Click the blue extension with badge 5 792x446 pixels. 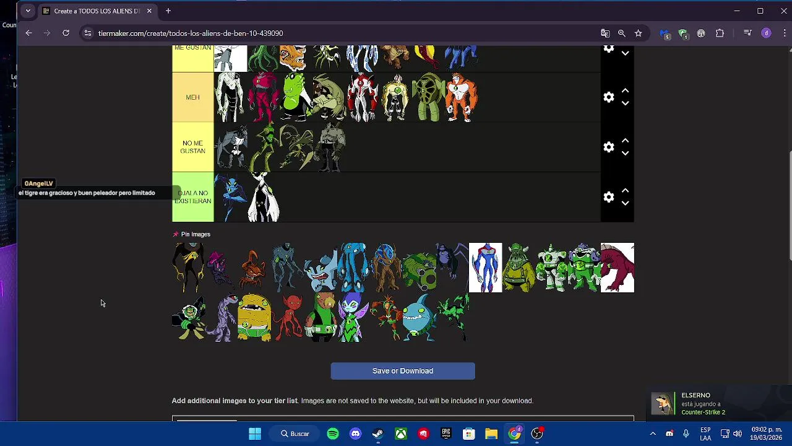[665, 33]
